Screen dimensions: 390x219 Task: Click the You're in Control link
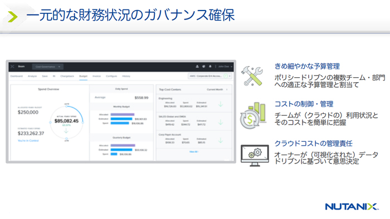(x=28, y=141)
